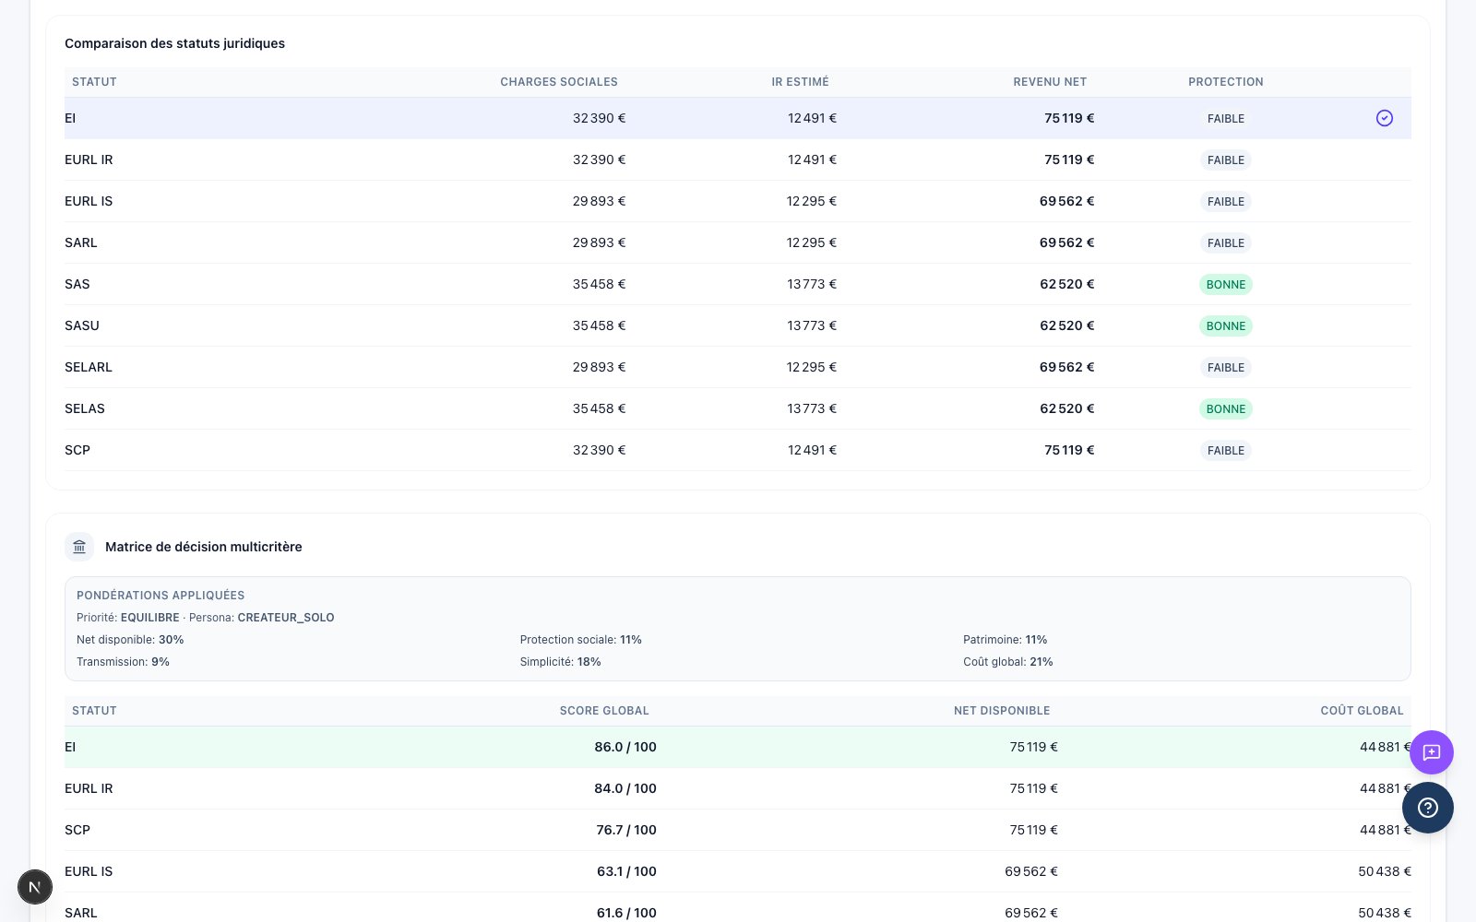Click the 35 458 € charges on SAS row
Viewport: 1476px width, 922px height.
599,284
